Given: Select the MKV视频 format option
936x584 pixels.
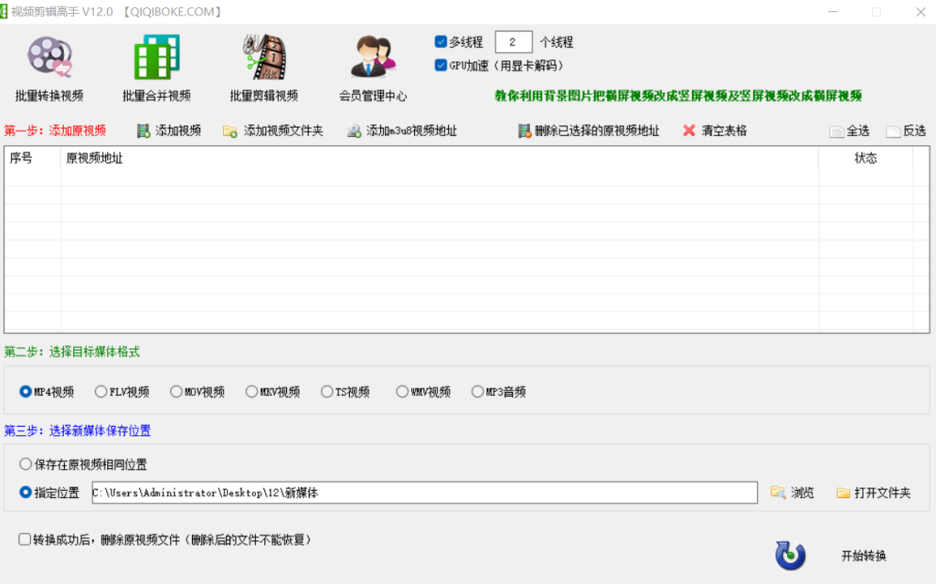Looking at the screenshot, I should [x=252, y=392].
